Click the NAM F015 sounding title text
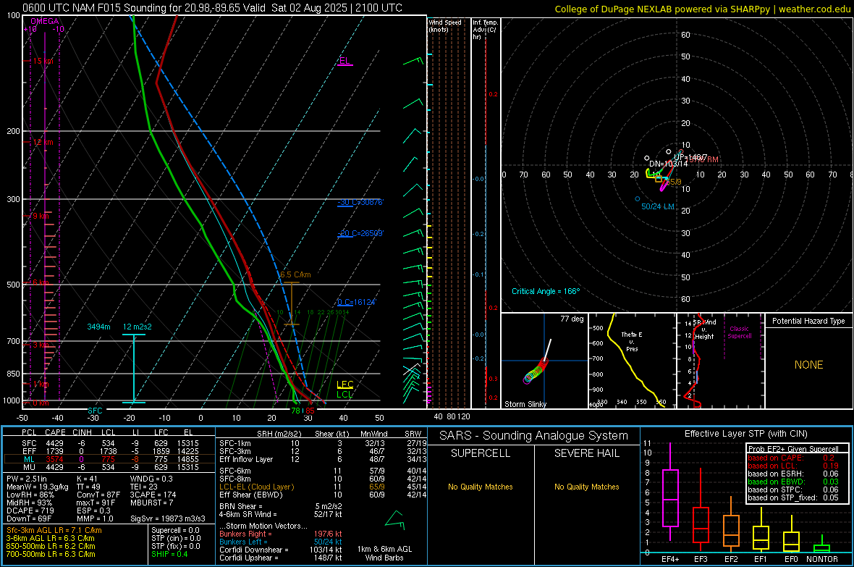The image size is (854, 567). tap(212, 8)
